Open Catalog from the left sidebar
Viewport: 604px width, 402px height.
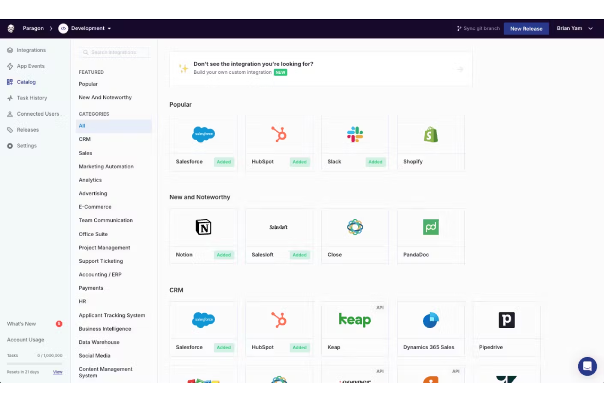click(26, 82)
